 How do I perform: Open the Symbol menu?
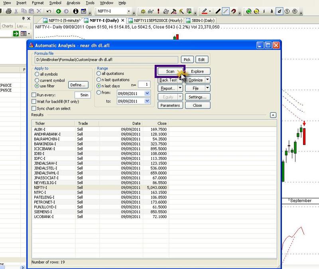coord(55,3)
